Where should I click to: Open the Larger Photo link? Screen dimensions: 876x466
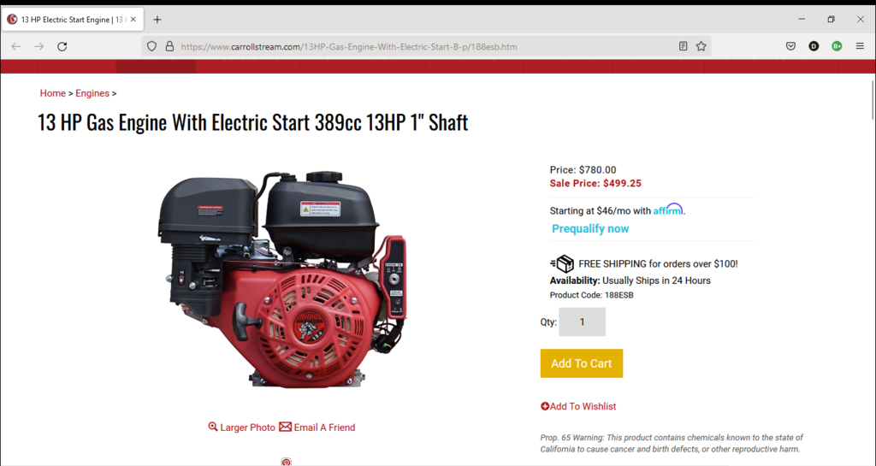(x=241, y=428)
